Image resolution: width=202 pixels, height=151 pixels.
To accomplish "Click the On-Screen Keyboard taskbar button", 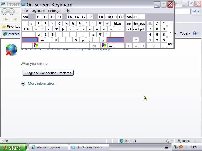I will 89,147.
